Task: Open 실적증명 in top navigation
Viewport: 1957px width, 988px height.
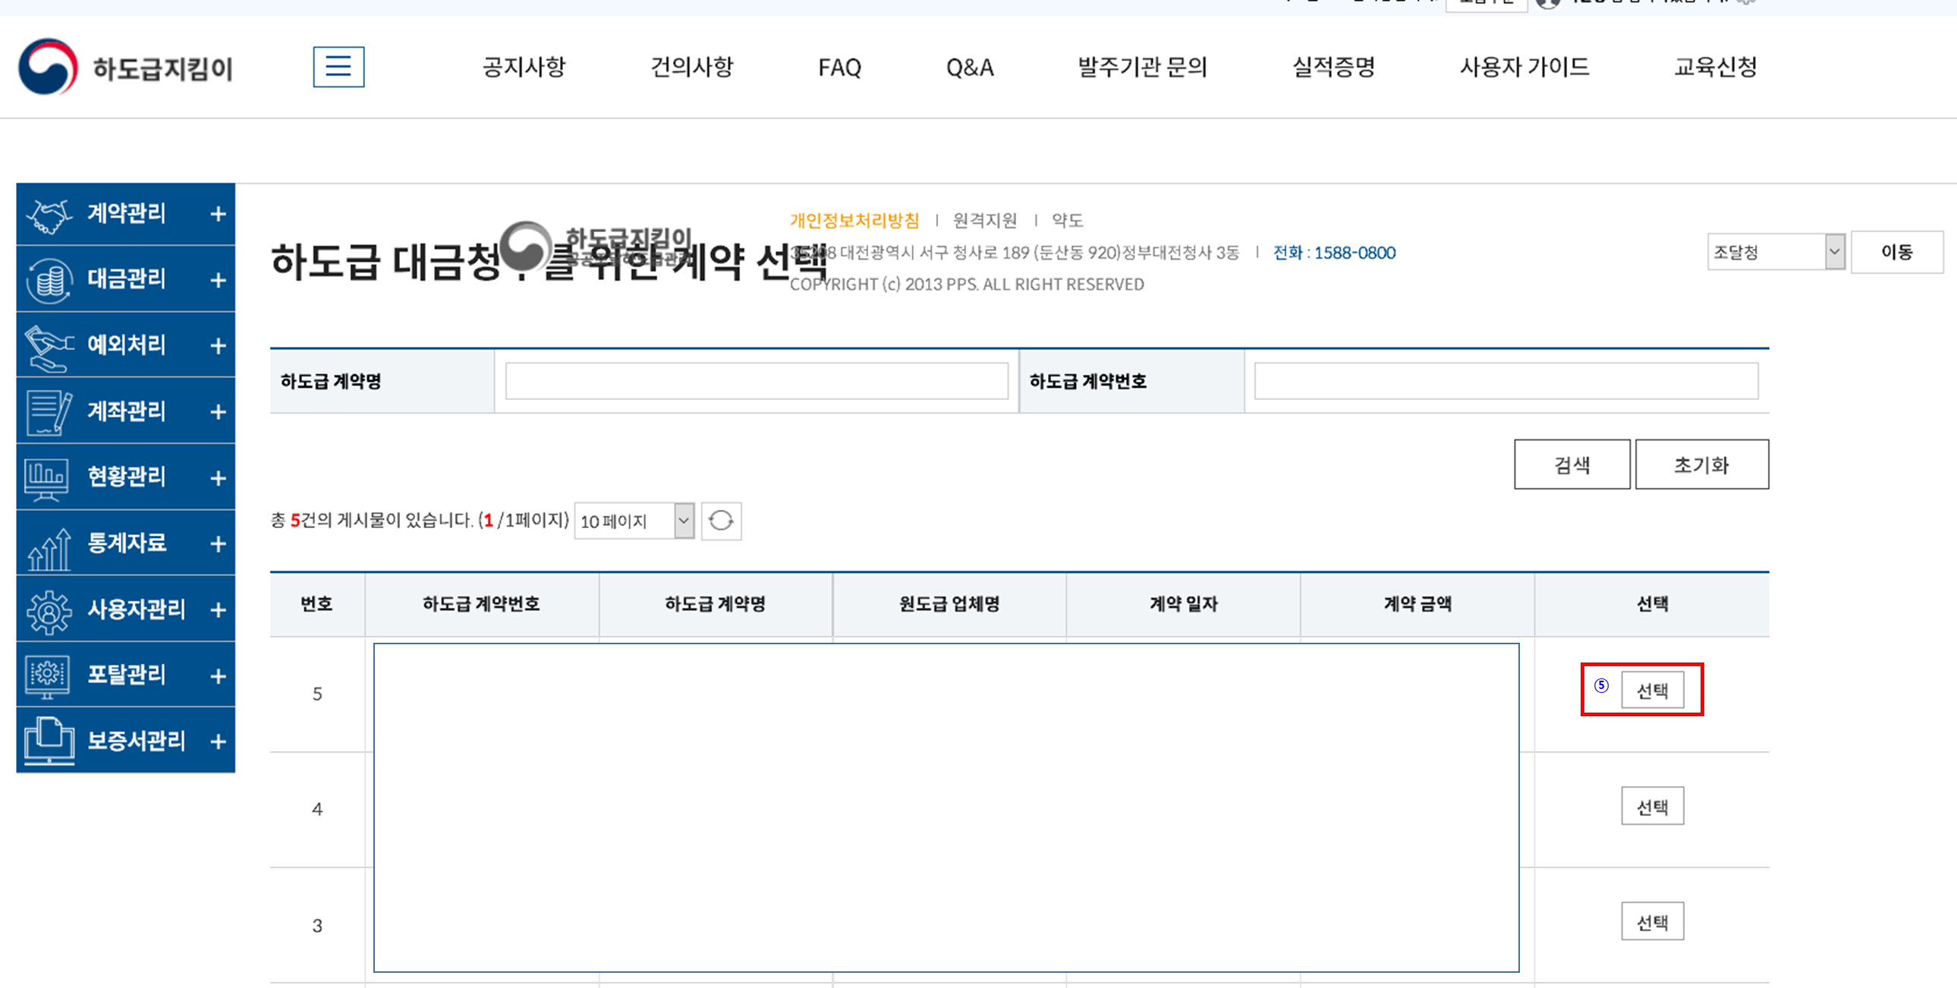Action: click(x=1333, y=67)
